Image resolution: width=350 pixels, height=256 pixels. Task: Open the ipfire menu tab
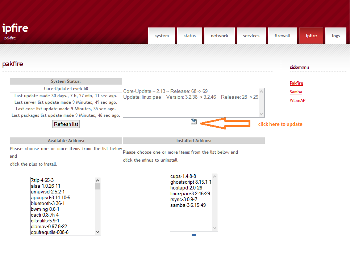coord(311,36)
